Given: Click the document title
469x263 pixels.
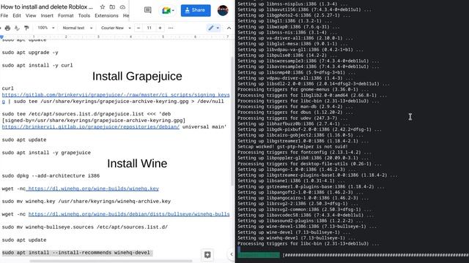Looking at the screenshot, I should 47,7.
